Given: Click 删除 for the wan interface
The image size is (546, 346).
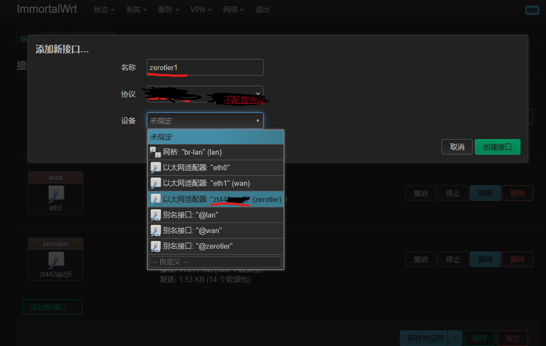Looking at the screenshot, I should (518, 193).
